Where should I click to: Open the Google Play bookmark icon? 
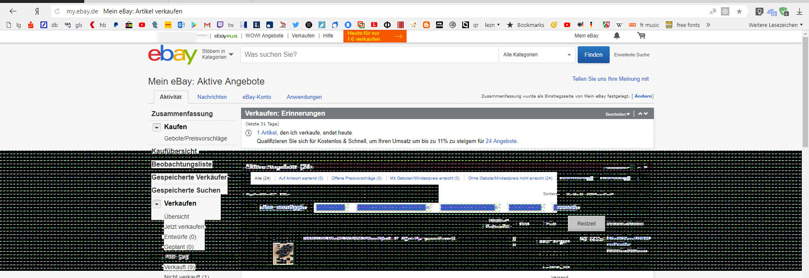(194, 25)
